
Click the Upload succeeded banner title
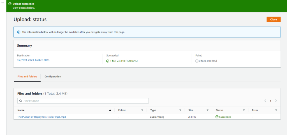point(24,4)
